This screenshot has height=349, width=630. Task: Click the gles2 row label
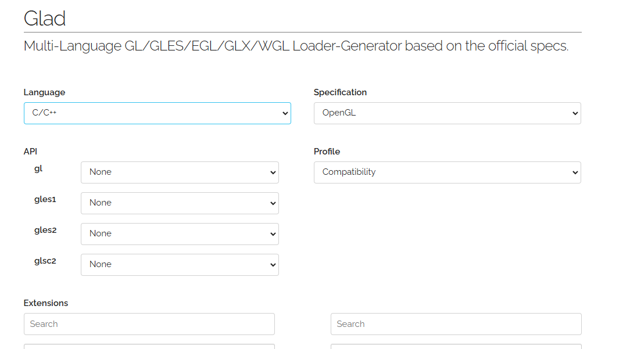click(x=45, y=230)
